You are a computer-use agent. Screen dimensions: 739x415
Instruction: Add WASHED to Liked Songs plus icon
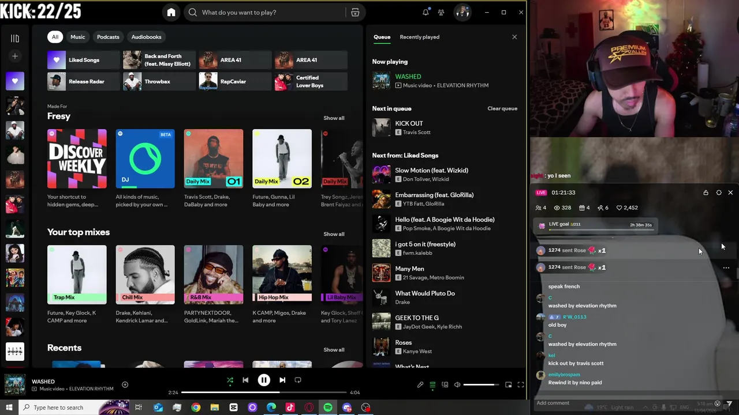125,384
